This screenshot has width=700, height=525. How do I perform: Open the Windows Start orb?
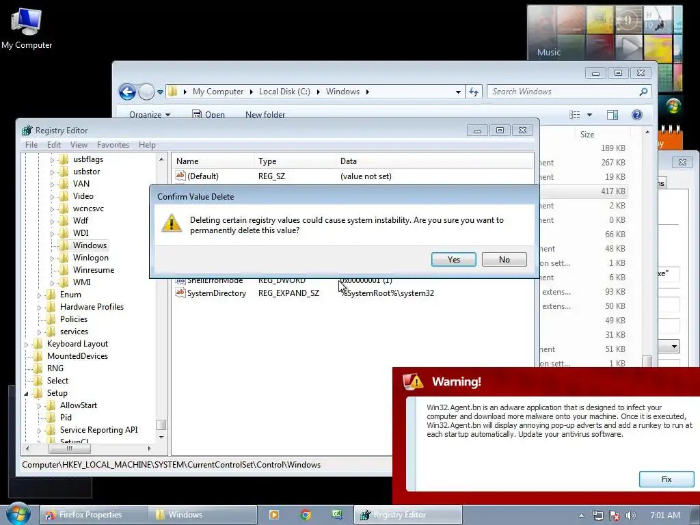pos(18,513)
